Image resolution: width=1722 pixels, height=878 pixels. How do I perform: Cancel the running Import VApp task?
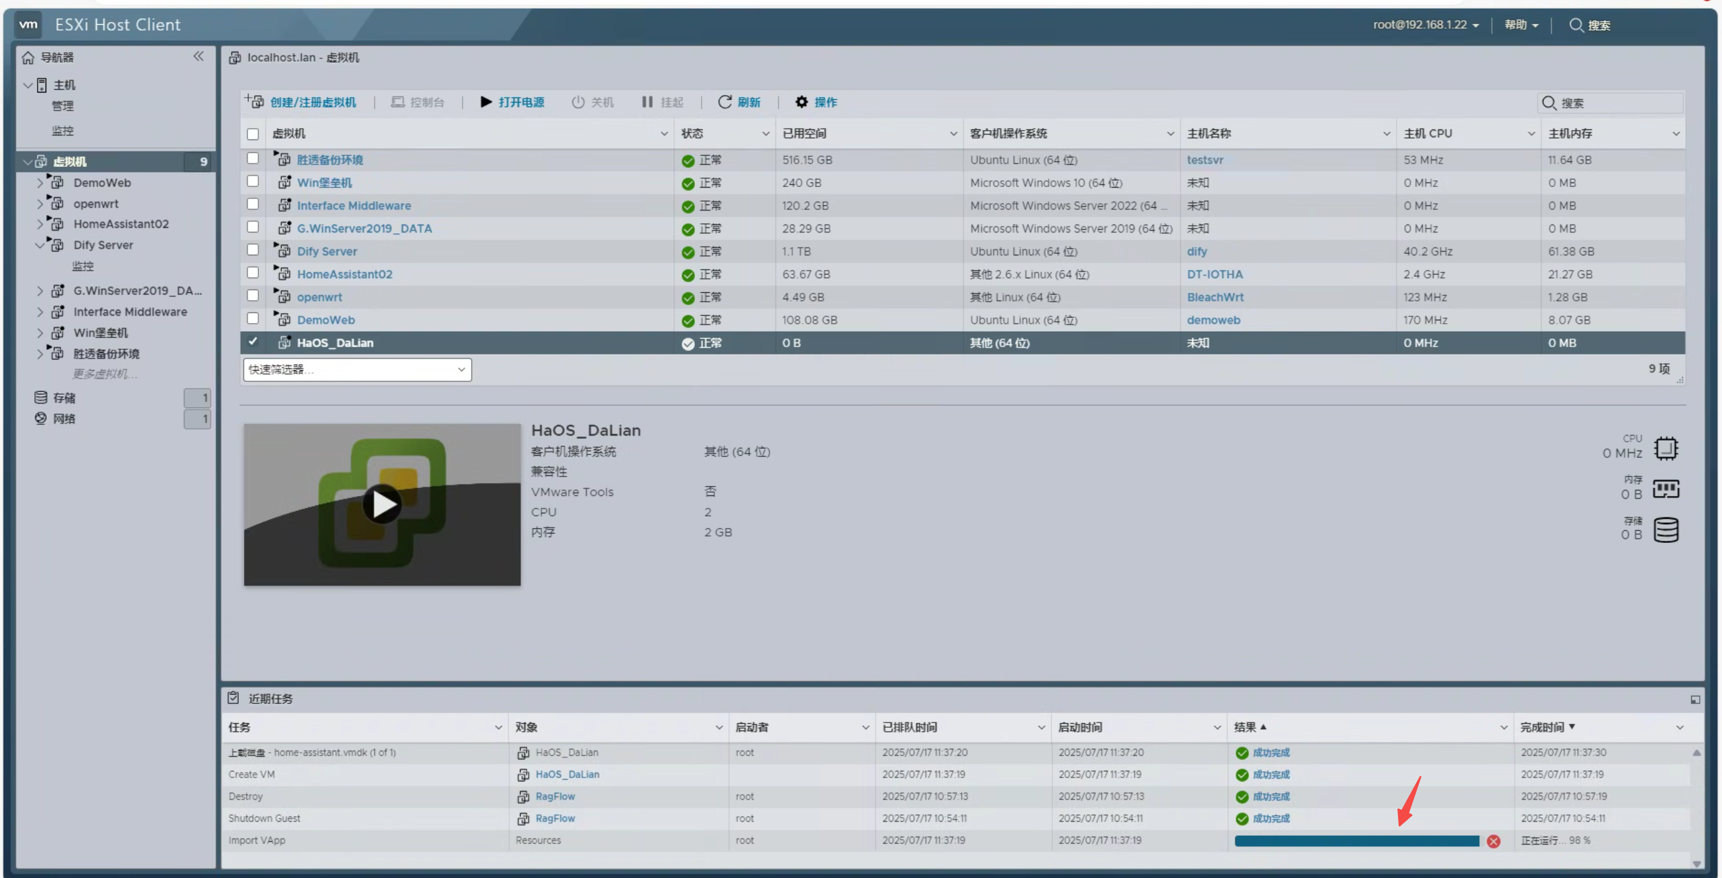click(1493, 841)
